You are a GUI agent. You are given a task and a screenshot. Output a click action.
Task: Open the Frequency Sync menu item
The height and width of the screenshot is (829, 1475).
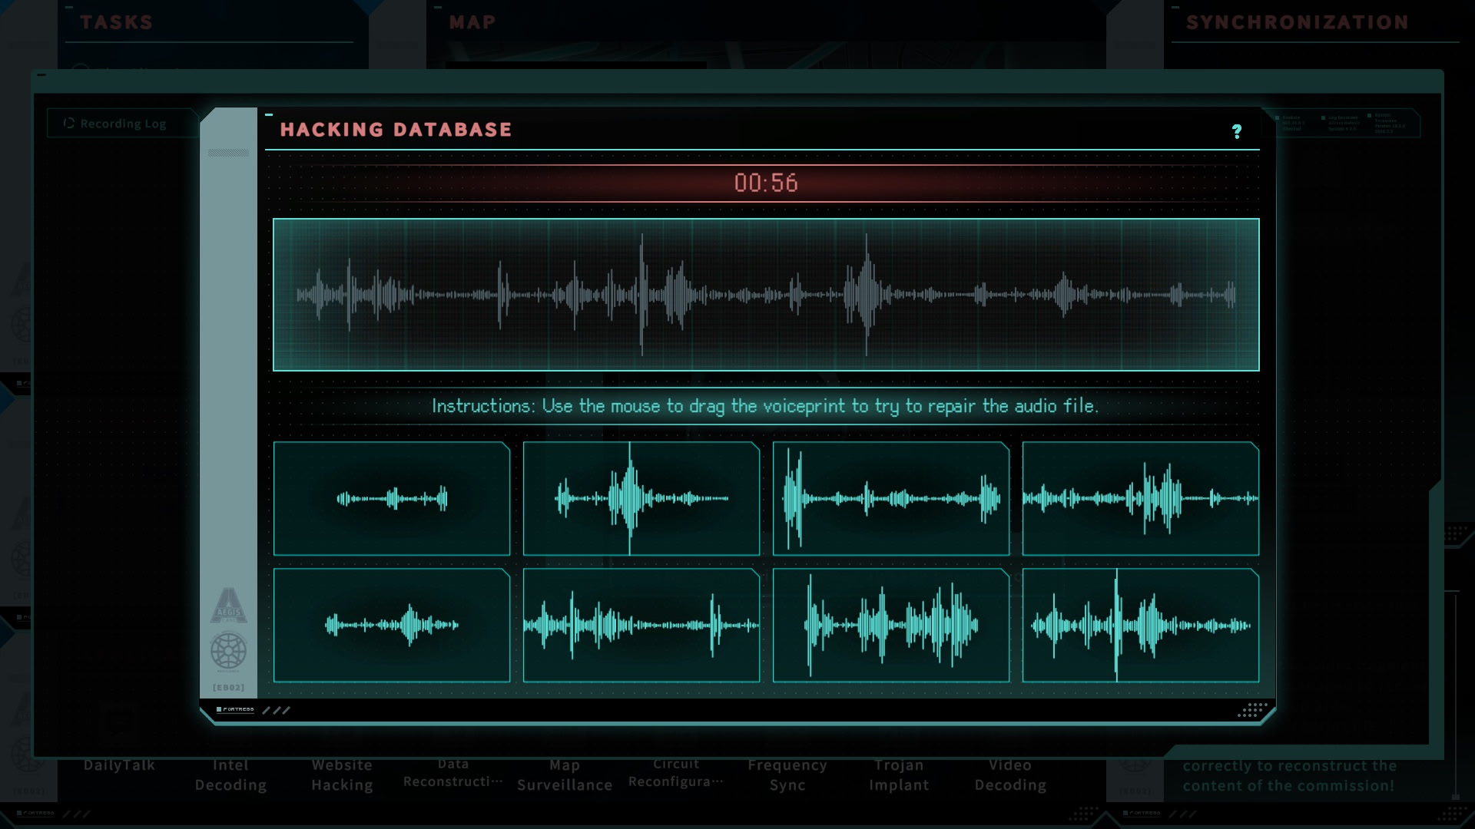click(x=787, y=775)
